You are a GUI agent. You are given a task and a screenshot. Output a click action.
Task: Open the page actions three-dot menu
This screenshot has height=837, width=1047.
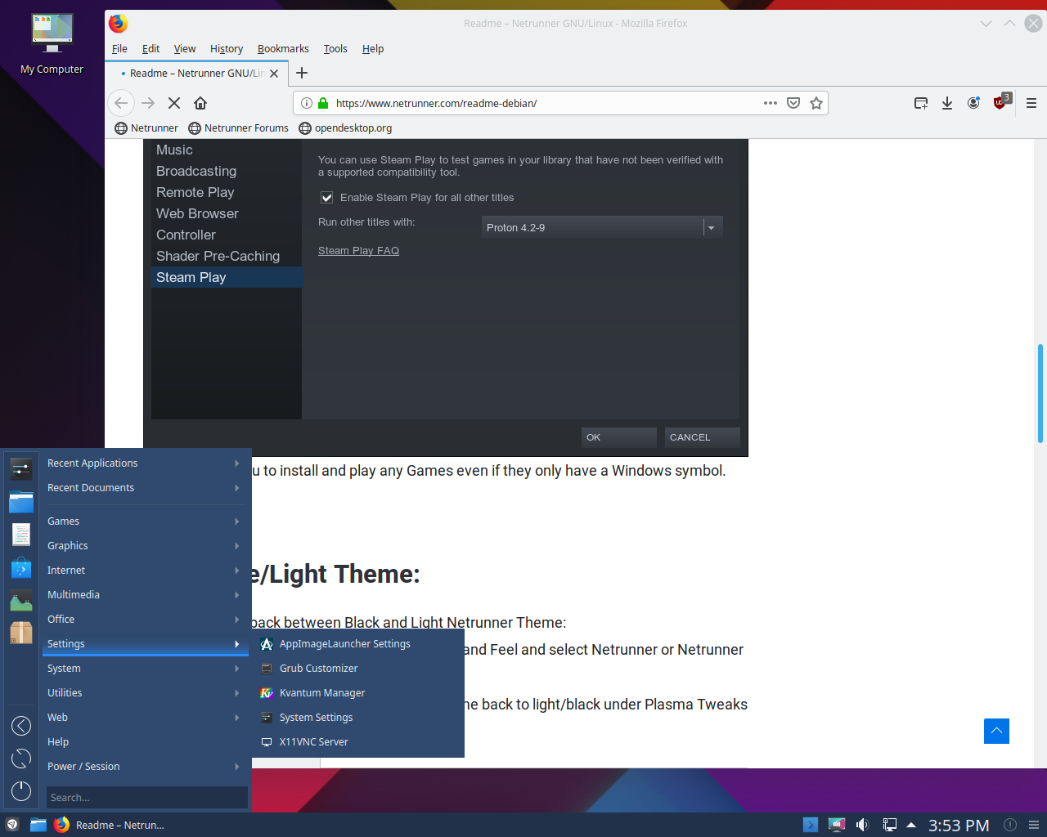coord(770,103)
